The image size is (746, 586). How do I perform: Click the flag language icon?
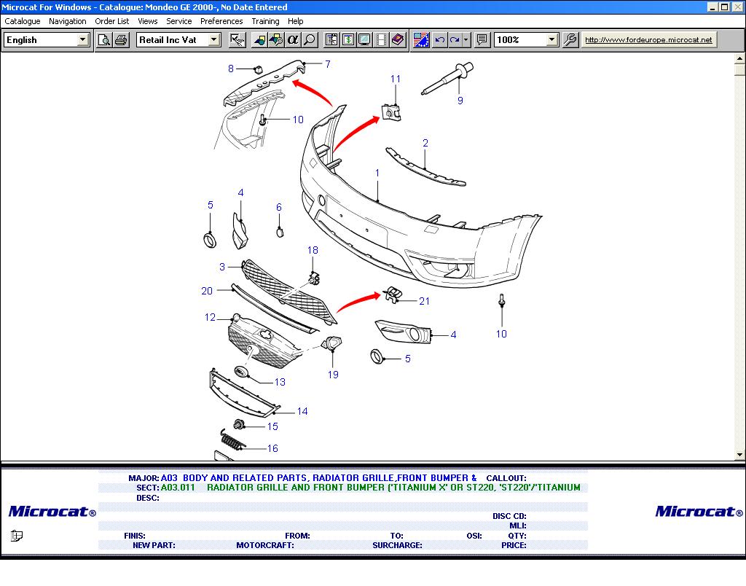(421, 40)
